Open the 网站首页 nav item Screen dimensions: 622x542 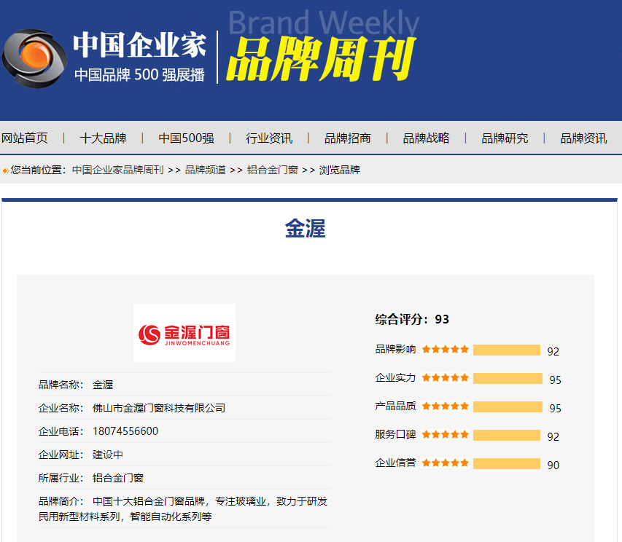tap(25, 138)
